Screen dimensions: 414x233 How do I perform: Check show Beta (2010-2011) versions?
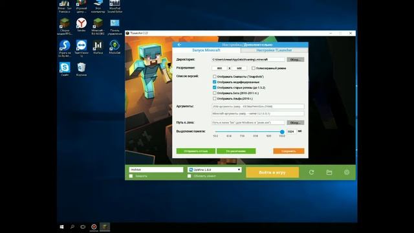(214, 93)
